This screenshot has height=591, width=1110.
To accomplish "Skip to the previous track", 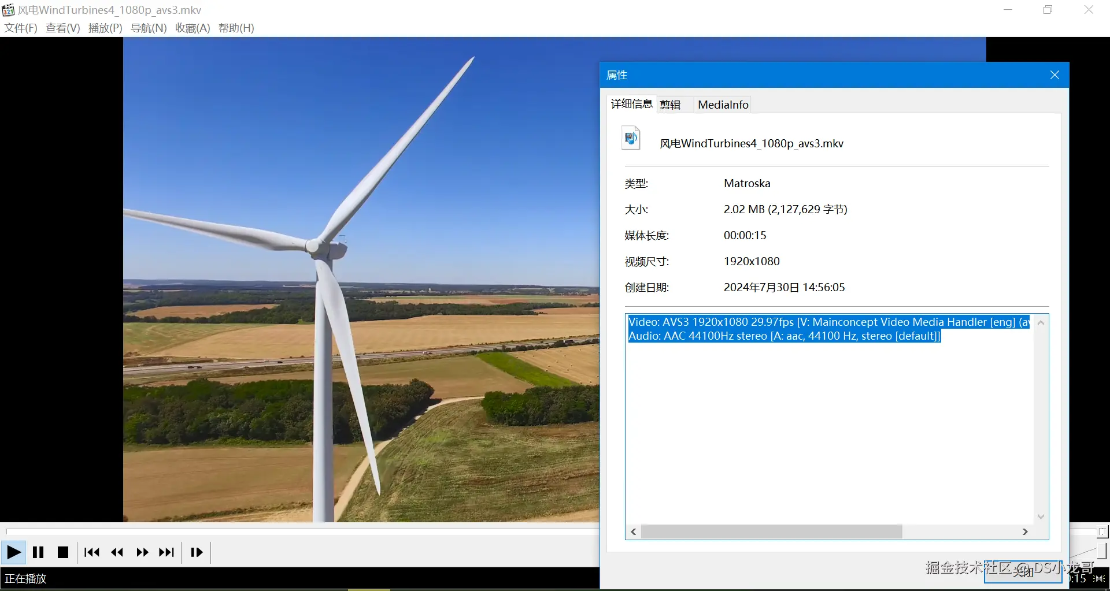I will 91,552.
